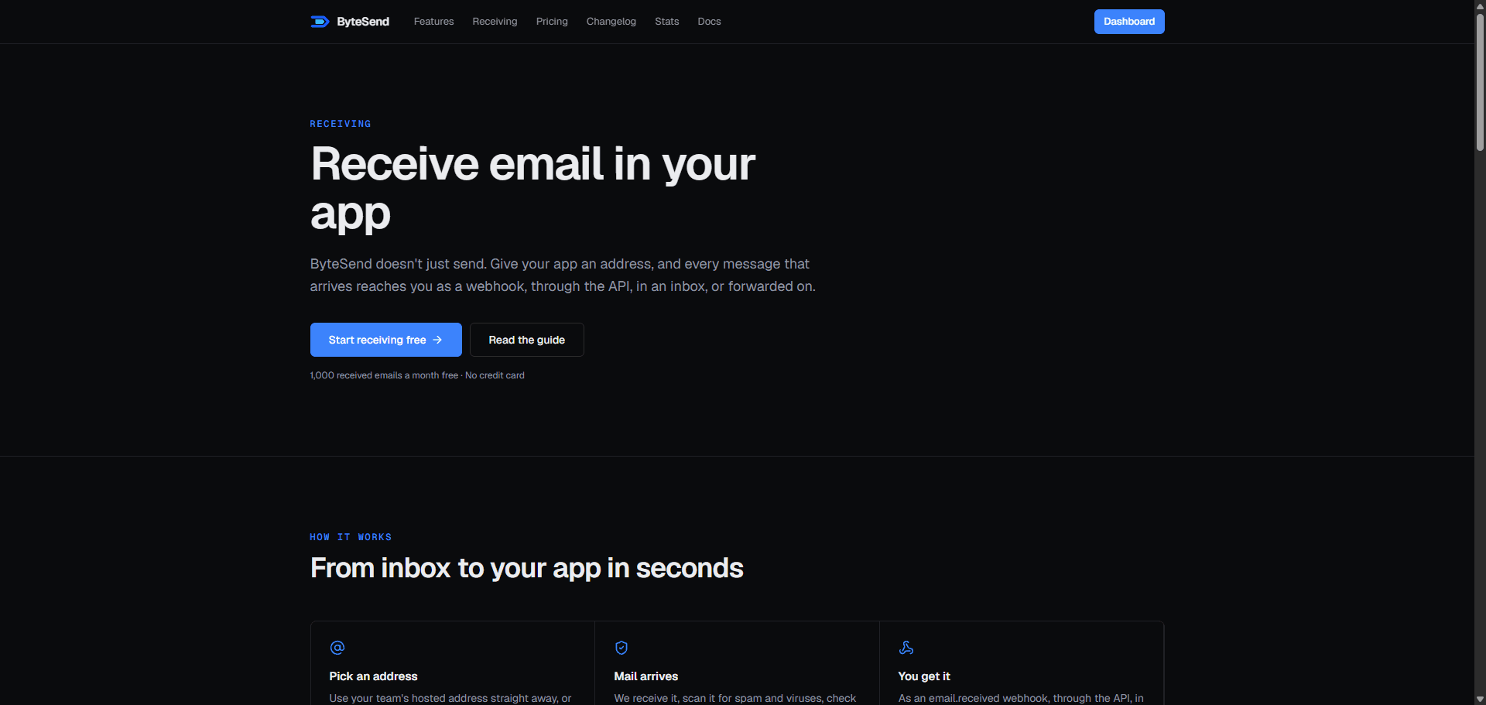
Task: Select the Mail arrives card heading
Action: pyautogui.click(x=645, y=676)
